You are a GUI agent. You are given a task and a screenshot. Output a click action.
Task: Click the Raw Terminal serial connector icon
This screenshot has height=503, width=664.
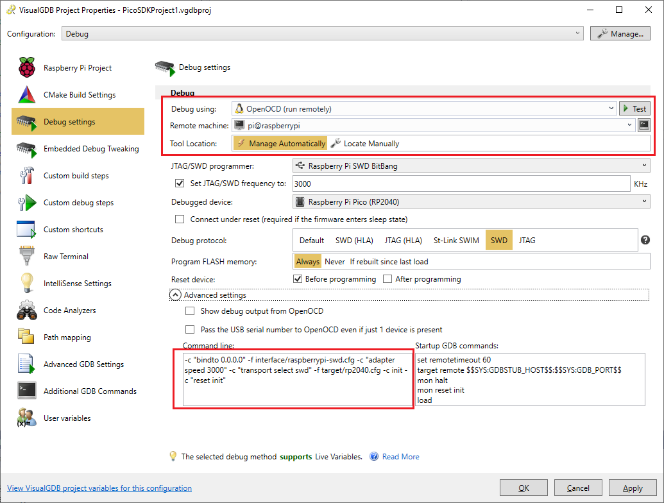coord(26,256)
